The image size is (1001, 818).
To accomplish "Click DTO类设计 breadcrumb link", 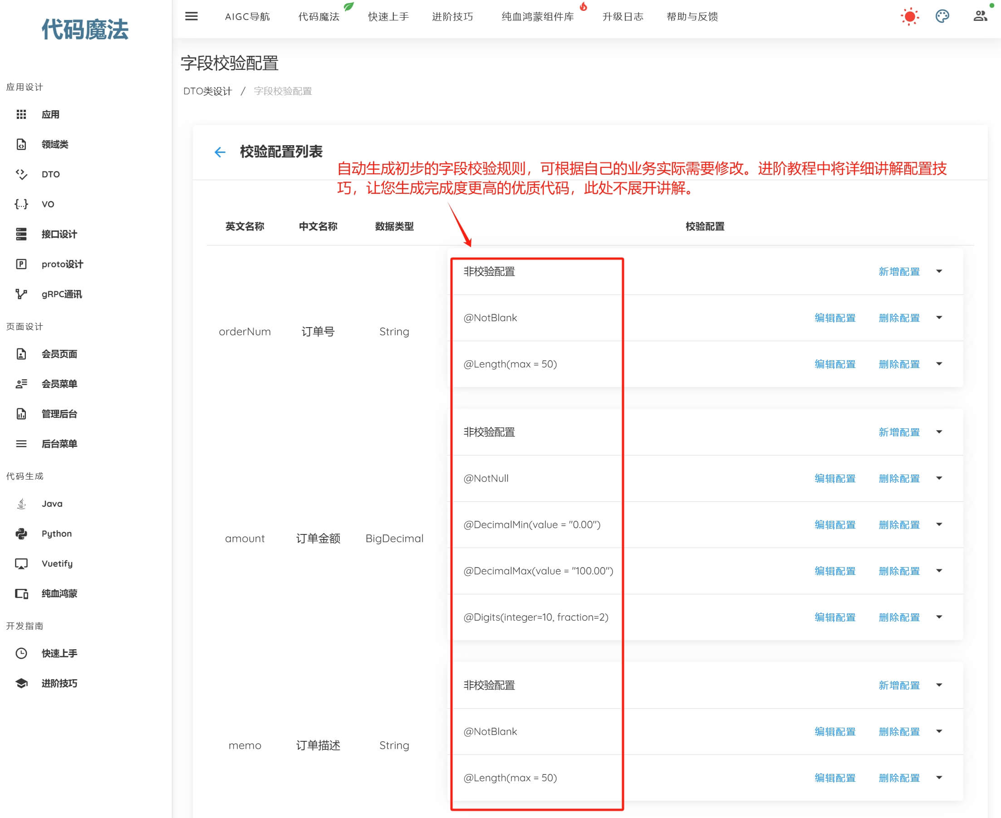I will point(207,91).
